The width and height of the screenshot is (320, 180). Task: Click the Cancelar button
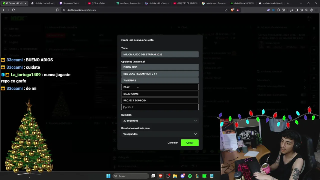click(x=172, y=143)
